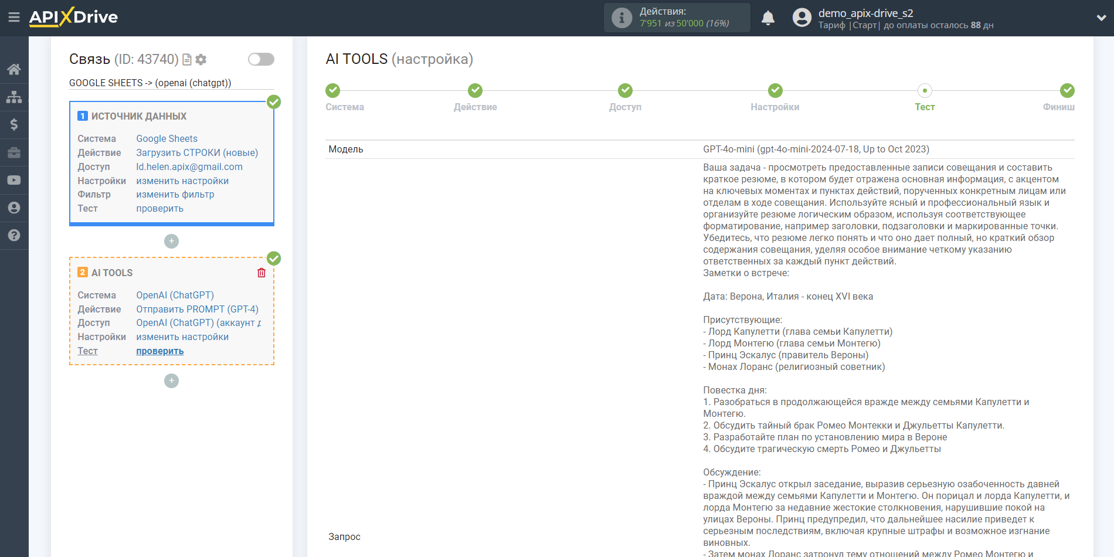Viewport: 1114px width, 557px height.
Task: Click the Запрос row label
Action: (x=344, y=536)
